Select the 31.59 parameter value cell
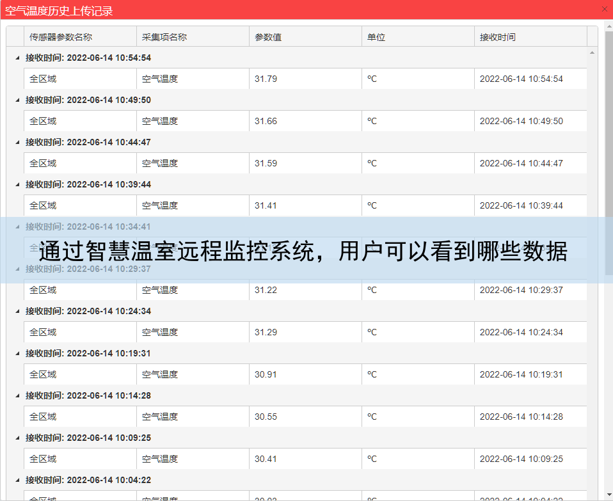Image resolution: width=613 pixels, height=501 pixels. click(x=305, y=163)
